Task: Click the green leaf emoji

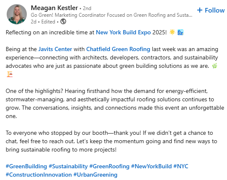Action: pyautogui.click(x=214, y=66)
